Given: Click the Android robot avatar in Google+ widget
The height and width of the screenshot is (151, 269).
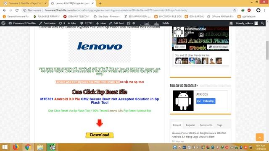Looking at the screenshot, I should pyautogui.click(x=183, y=101).
